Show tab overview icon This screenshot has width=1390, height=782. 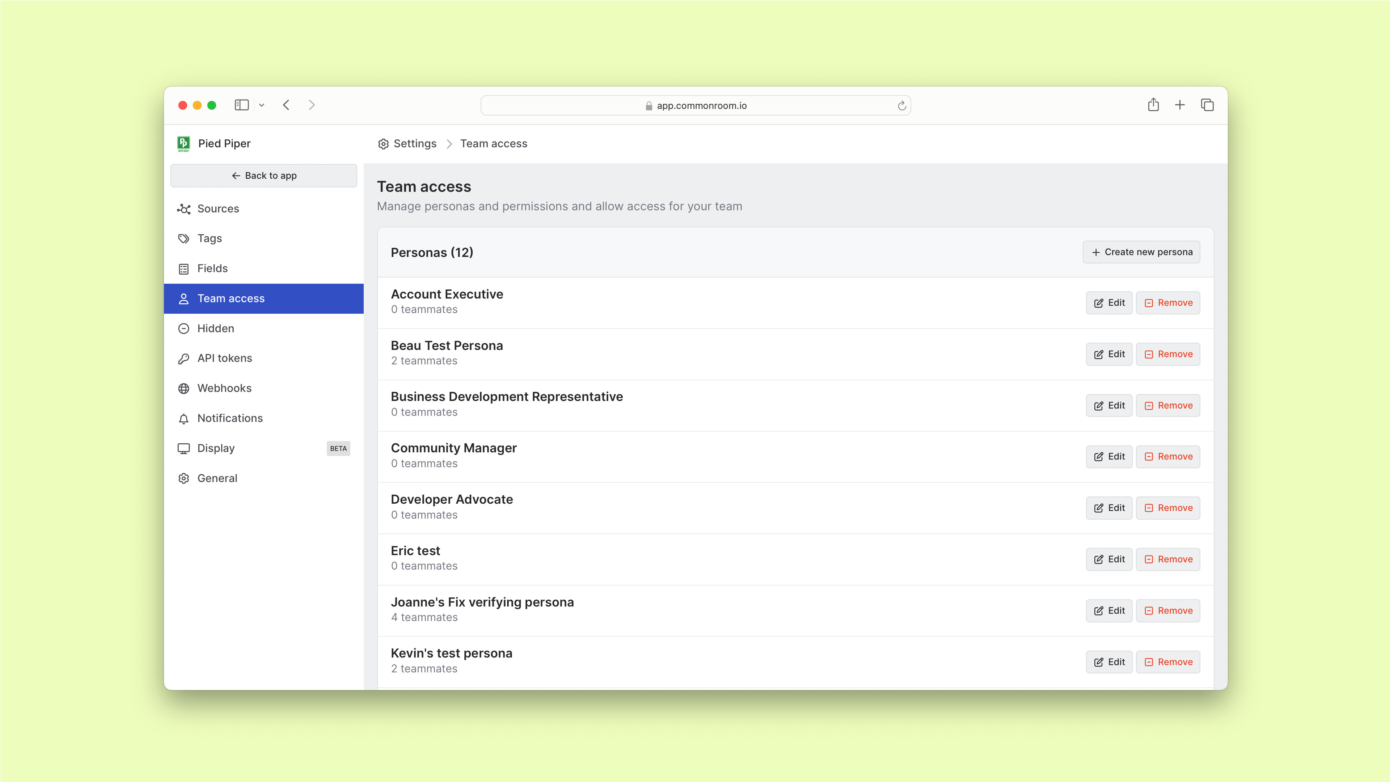click(x=1207, y=105)
